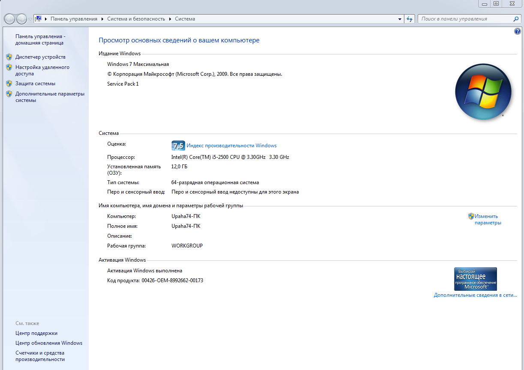524x370 pixels.
Task: Open 'Центр обновления Windows' link
Action: point(49,343)
